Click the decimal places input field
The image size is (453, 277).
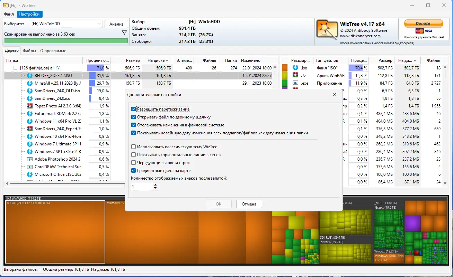pos(142,187)
